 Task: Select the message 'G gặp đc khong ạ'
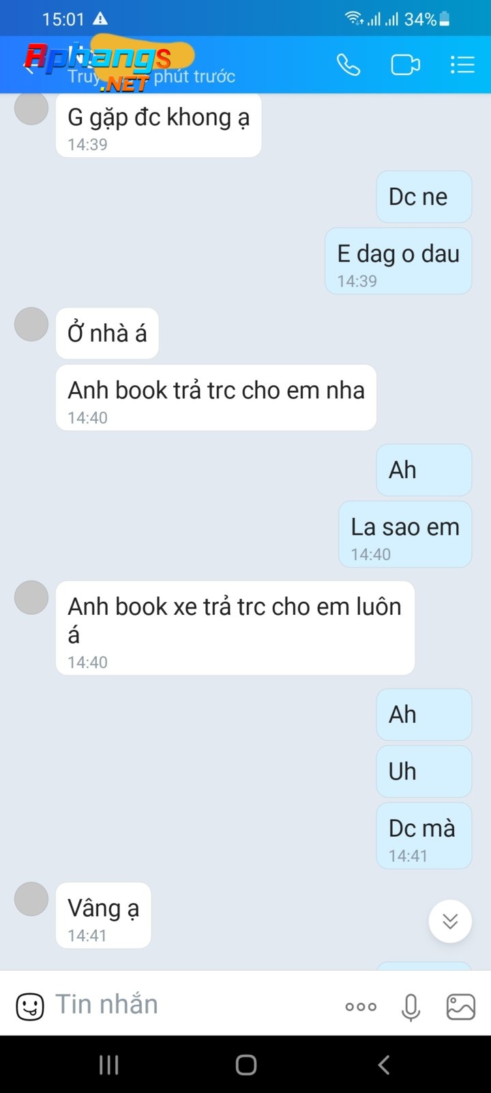(x=159, y=126)
